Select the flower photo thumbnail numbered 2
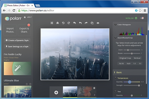This screenshot has height=99, width=149. click(x=87, y=92)
